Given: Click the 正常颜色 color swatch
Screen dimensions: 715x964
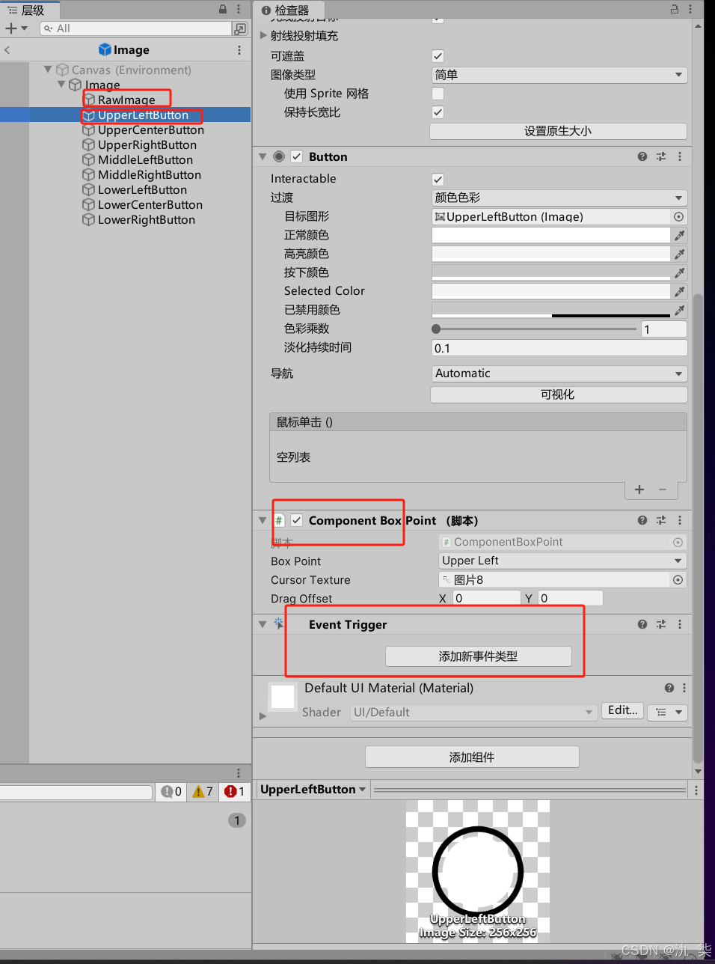Looking at the screenshot, I should pyautogui.click(x=550, y=235).
